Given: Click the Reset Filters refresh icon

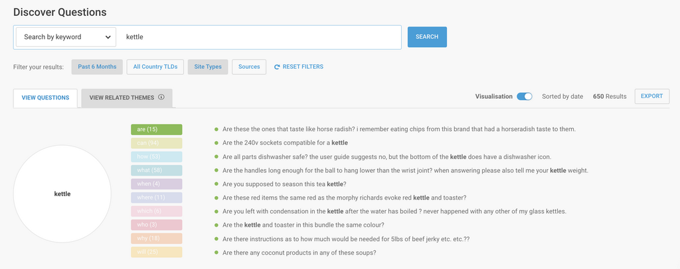Looking at the screenshot, I should (x=278, y=67).
